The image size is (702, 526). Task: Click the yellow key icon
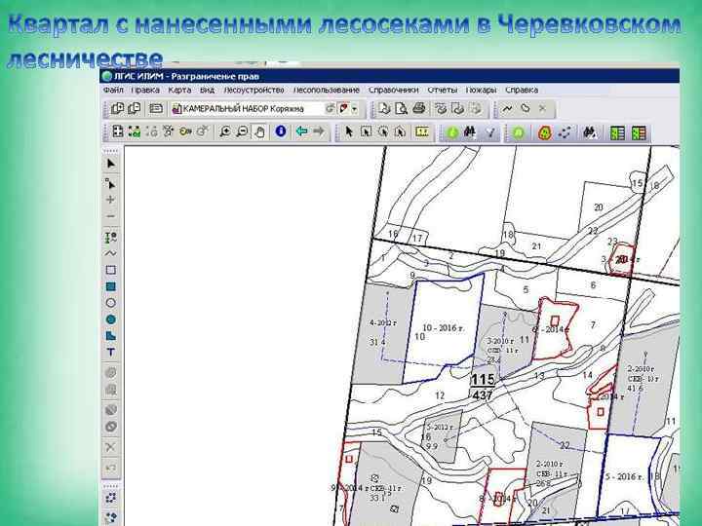185,131
